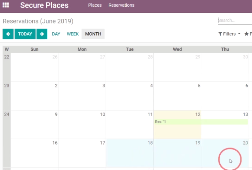Click week number 23 in W column
The image size is (252, 170).
pyautogui.click(x=6, y=86)
